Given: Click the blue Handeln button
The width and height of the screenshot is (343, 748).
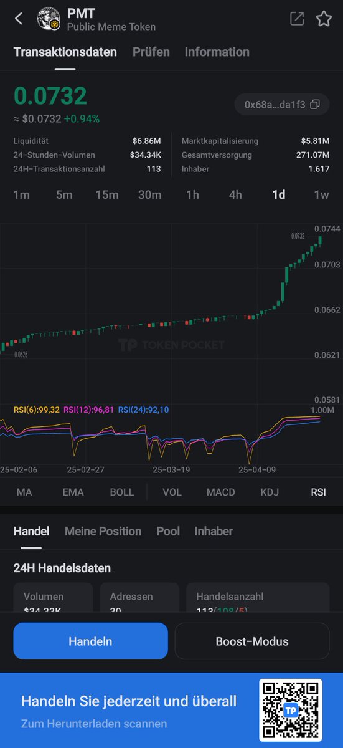Looking at the screenshot, I should coord(91,641).
